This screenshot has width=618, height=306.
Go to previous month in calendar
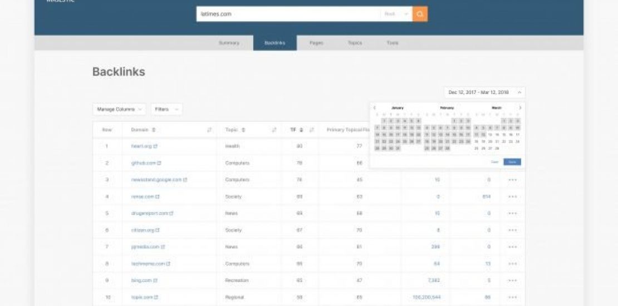[375, 107]
